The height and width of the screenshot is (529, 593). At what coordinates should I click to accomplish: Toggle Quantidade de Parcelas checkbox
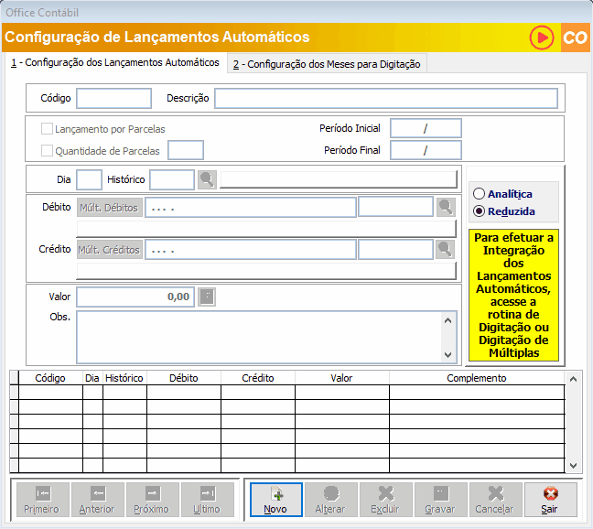tap(48, 151)
